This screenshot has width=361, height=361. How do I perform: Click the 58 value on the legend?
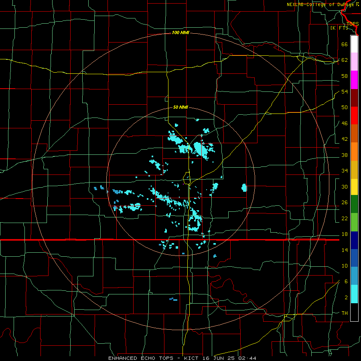click(345, 76)
